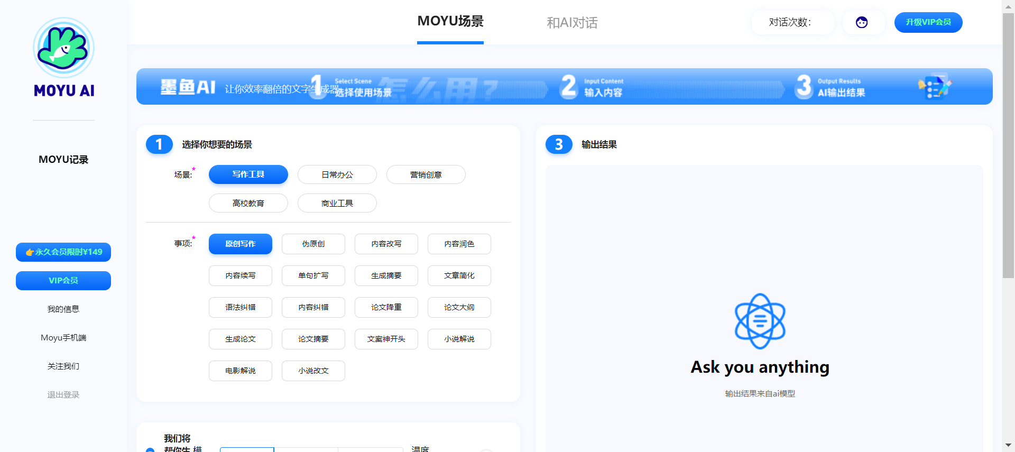
Task: Click the step 1 number badge
Action: (159, 144)
